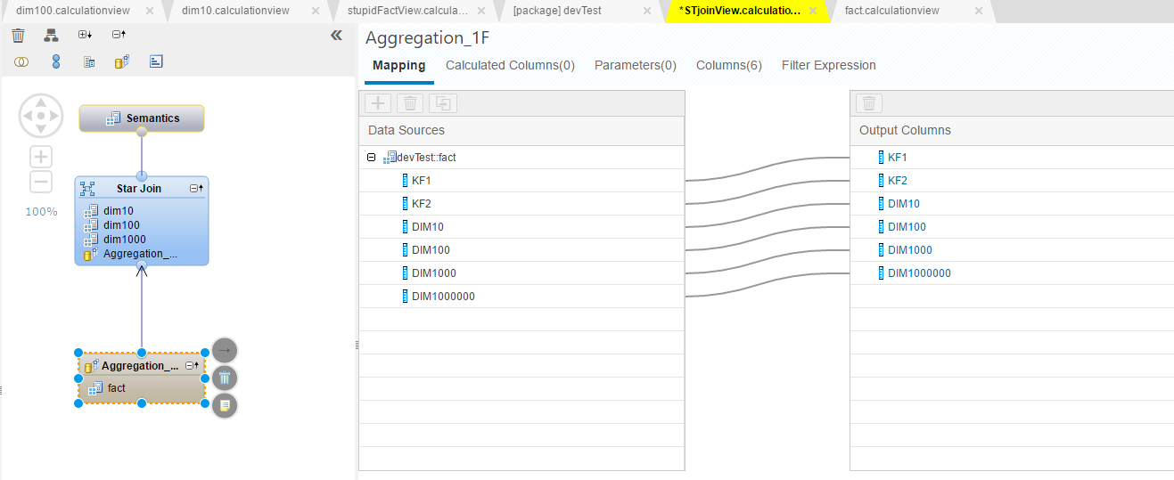Click the add-all-to-output button in Data Sources toolbar

pos(442,103)
